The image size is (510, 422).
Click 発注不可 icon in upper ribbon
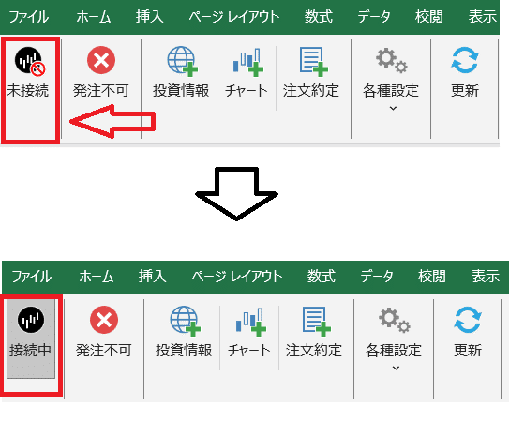click(x=101, y=60)
